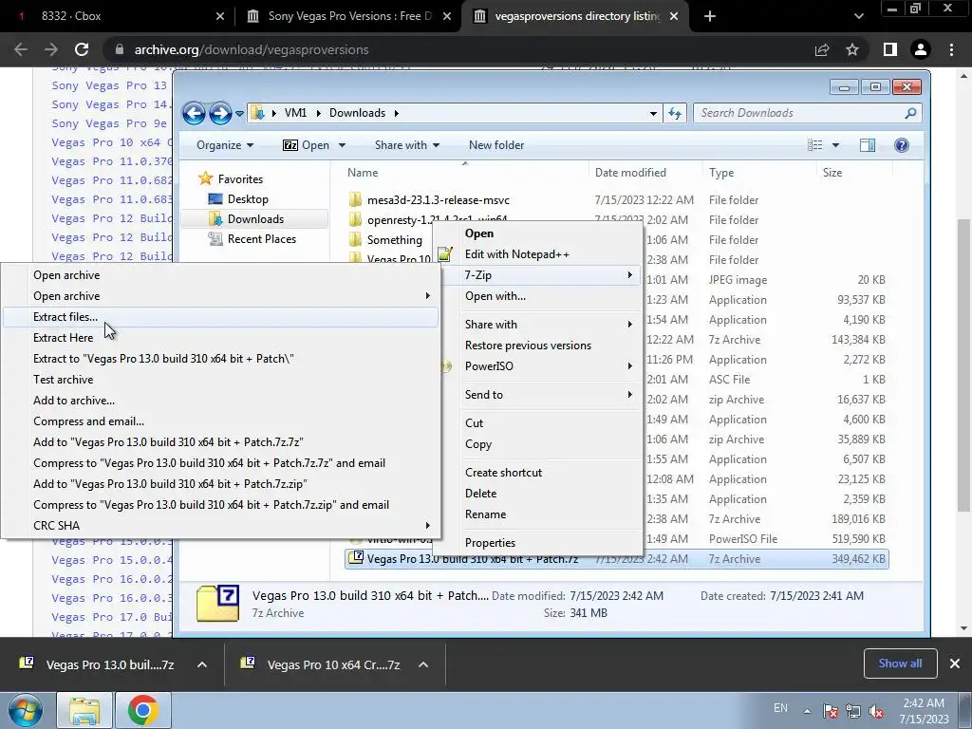Reload the Chrome page

click(x=82, y=49)
